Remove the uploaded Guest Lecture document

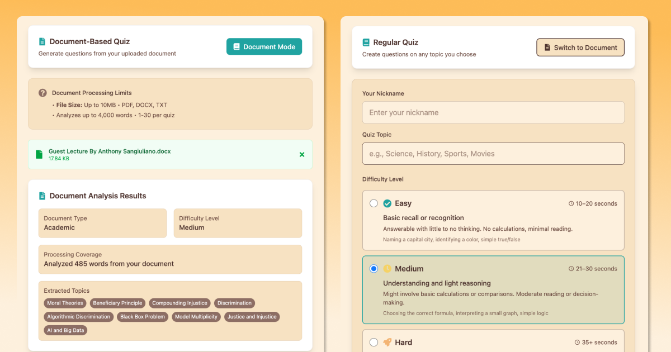tap(302, 154)
